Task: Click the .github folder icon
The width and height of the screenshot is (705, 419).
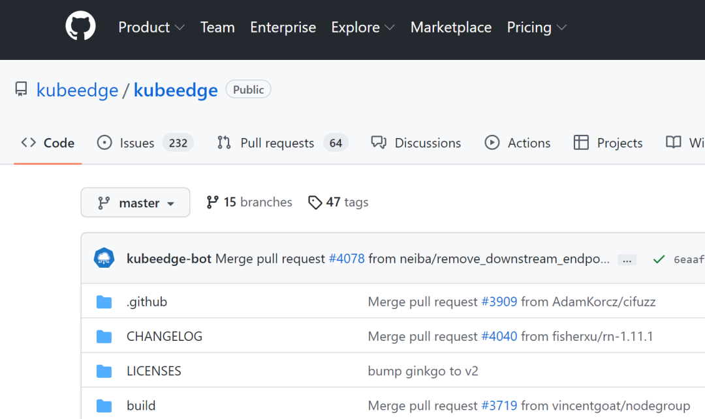Action: (x=104, y=302)
